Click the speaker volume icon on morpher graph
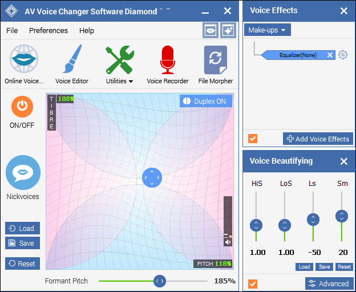The image size is (356, 292). pyautogui.click(x=228, y=242)
